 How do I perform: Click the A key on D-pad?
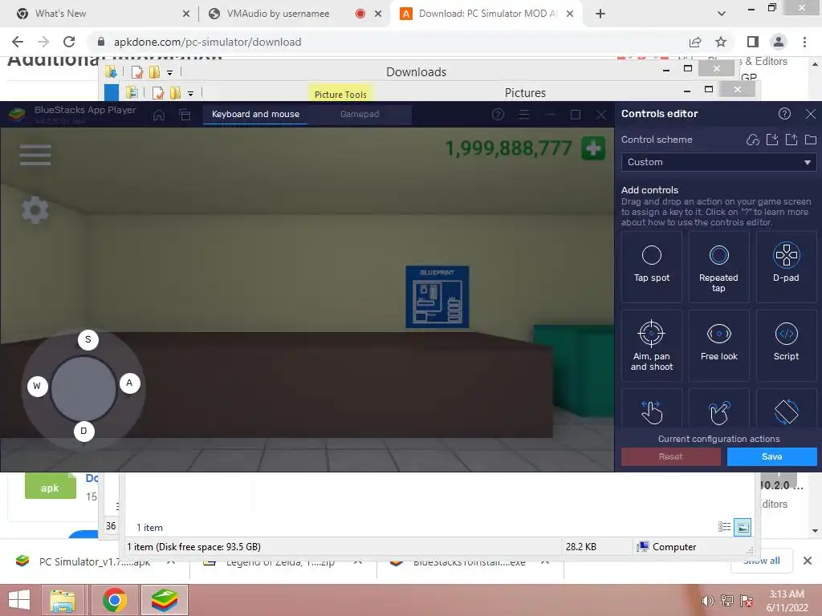tap(129, 383)
